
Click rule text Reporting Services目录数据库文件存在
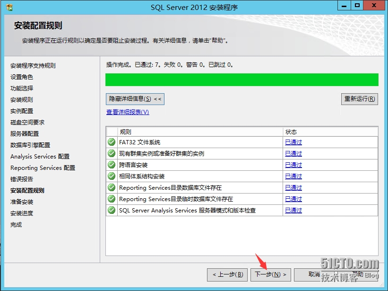171,188
